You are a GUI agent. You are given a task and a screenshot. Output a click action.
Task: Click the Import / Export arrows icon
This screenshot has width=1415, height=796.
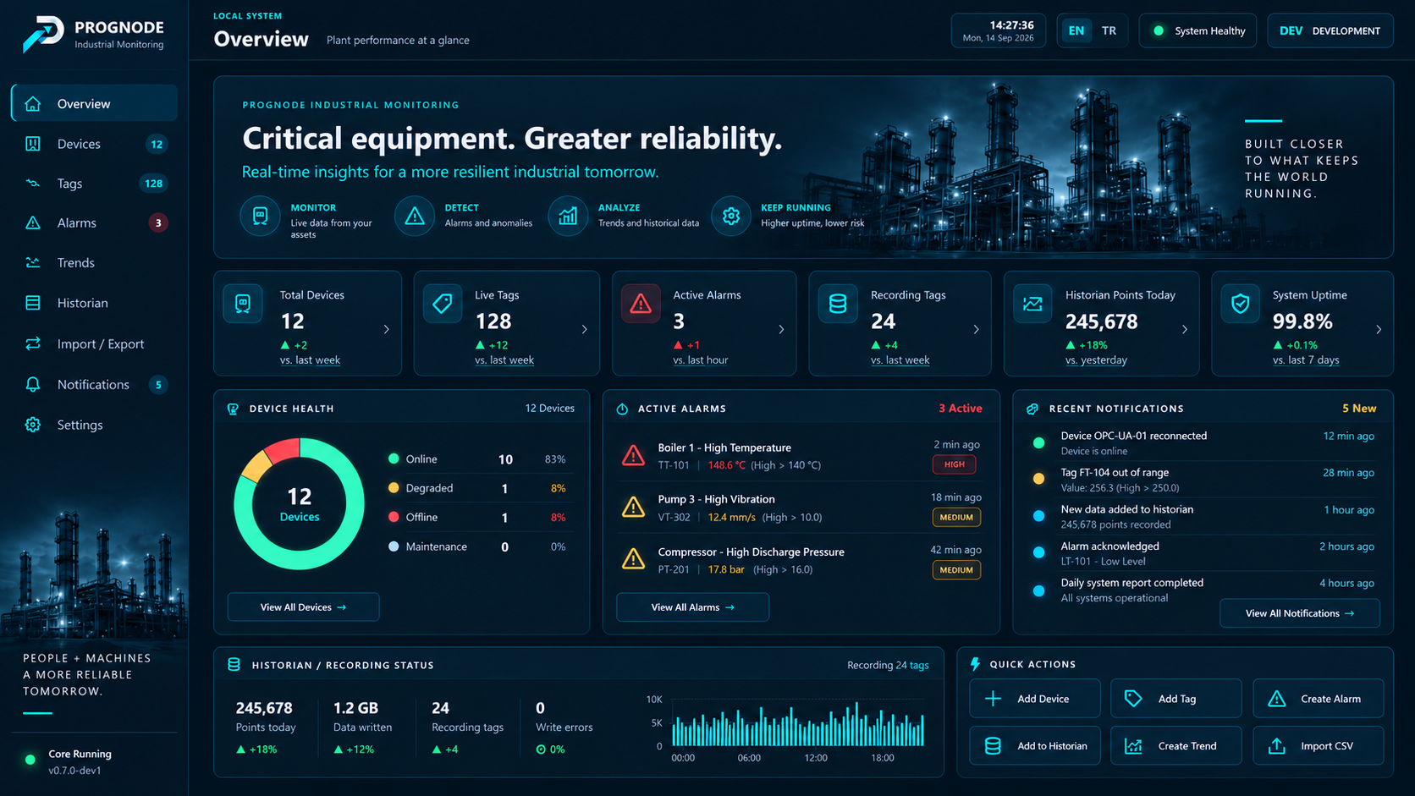[x=33, y=343]
